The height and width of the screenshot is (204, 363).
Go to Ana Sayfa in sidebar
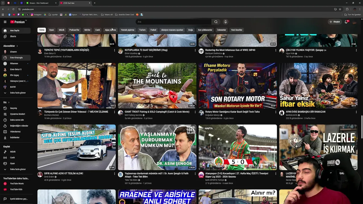pyautogui.click(x=16, y=31)
